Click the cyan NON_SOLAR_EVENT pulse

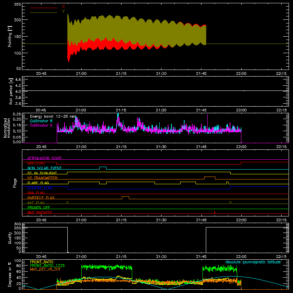point(103,168)
